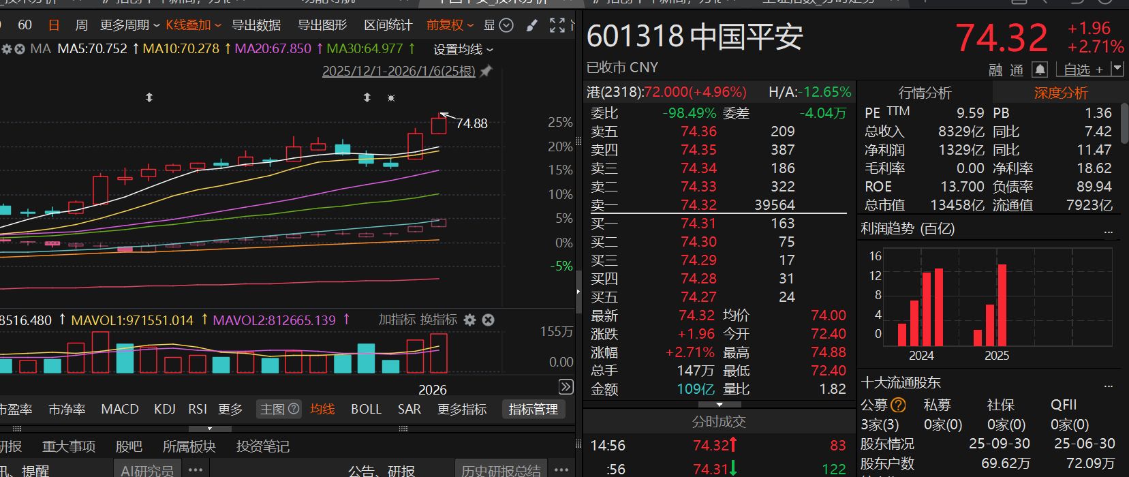The width and height of the screenshot is (1129, 477).
Task: Select the drawing brush tool
Action: 532,26
